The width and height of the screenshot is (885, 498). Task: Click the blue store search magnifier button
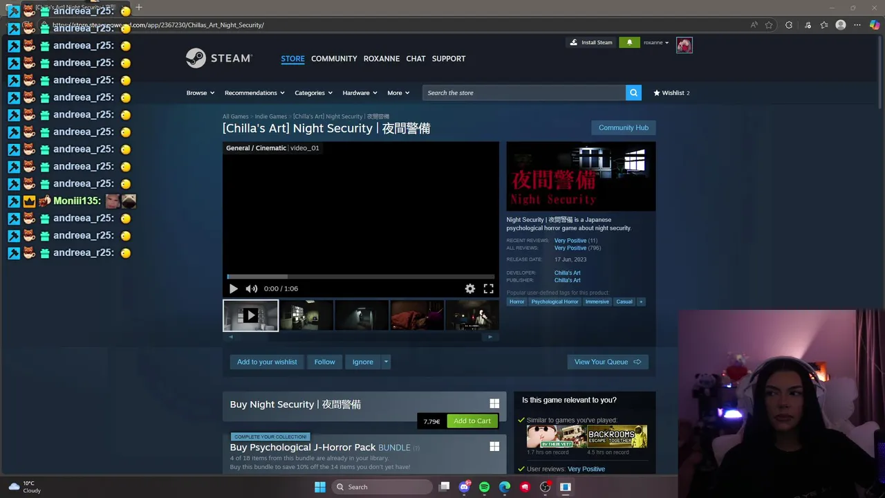pos(633,93)
